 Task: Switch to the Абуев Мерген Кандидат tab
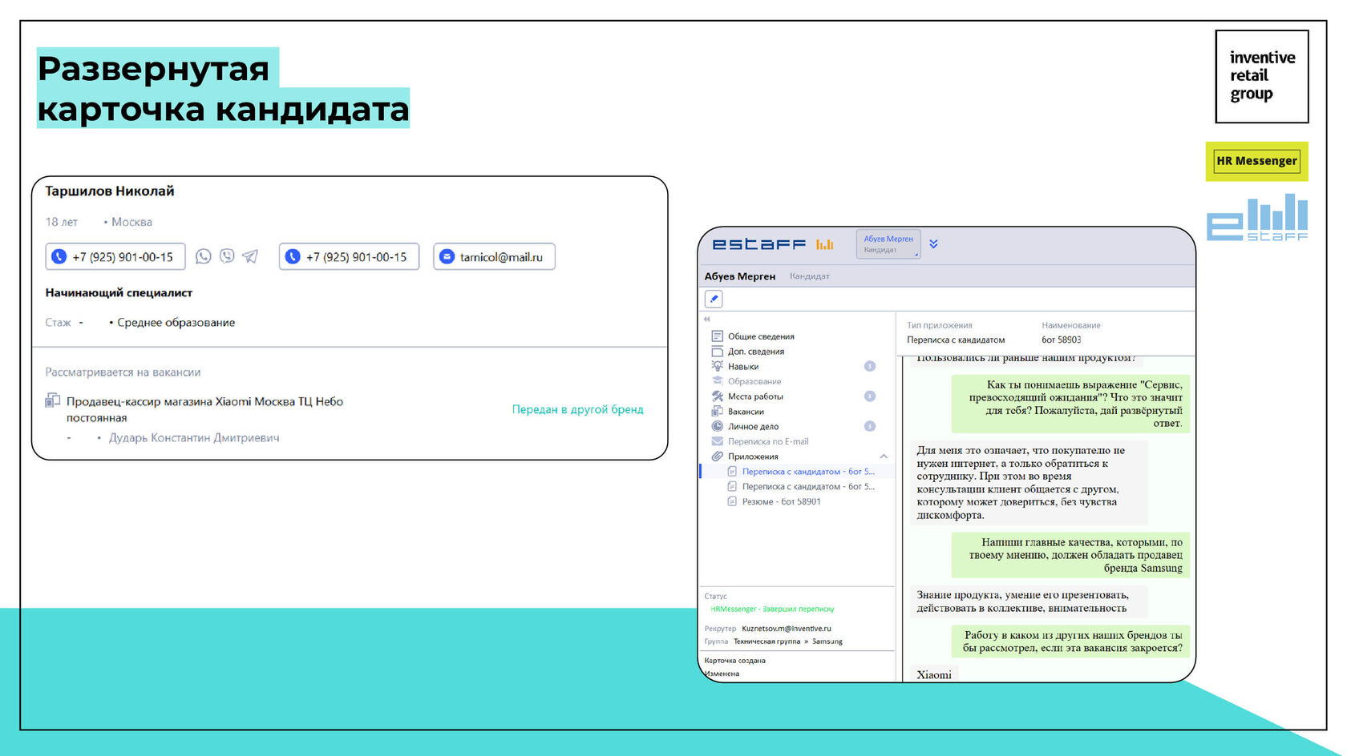coord(888,244)
